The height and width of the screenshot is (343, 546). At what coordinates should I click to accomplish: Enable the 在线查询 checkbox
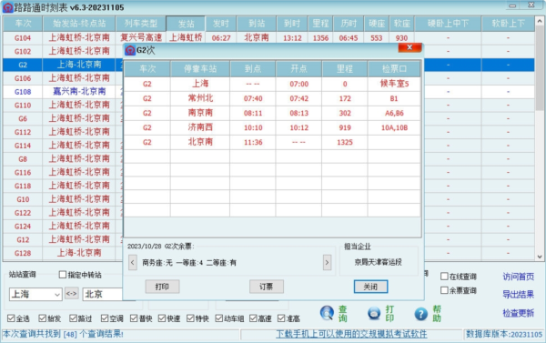[x=444, y=277]
